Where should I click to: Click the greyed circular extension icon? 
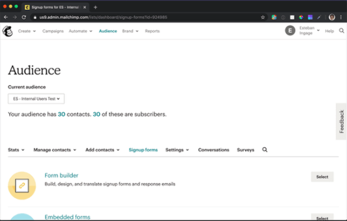point(283,17)
